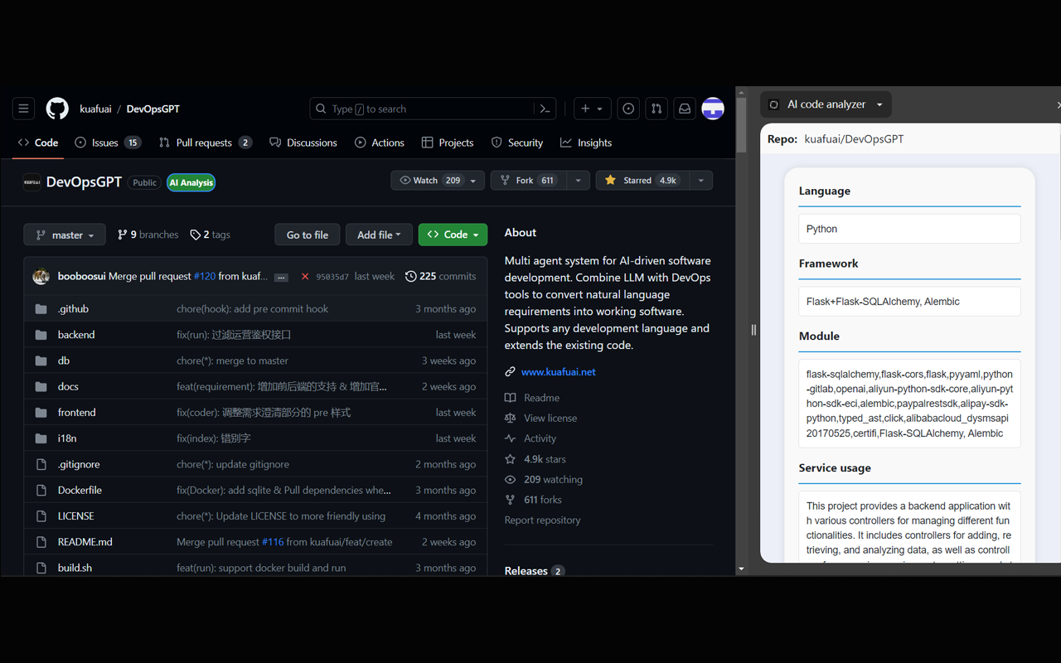
Task: Open the .github folder
Action: click(x=73, y=308)
